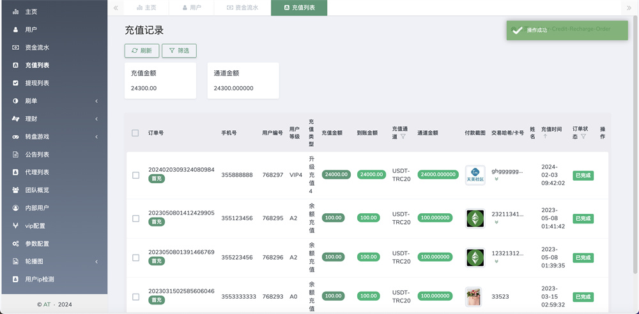
Task: Open payment screenshot thumbnail for order 2024020309324080984
Action: point(475,175)
